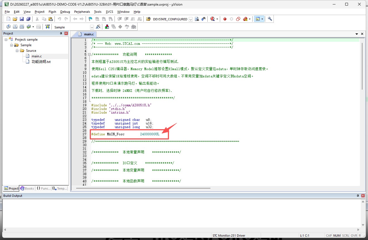This screenshot has height=240, width=368.
Task: Start debug session with magnifier icon
Action: 213,19
